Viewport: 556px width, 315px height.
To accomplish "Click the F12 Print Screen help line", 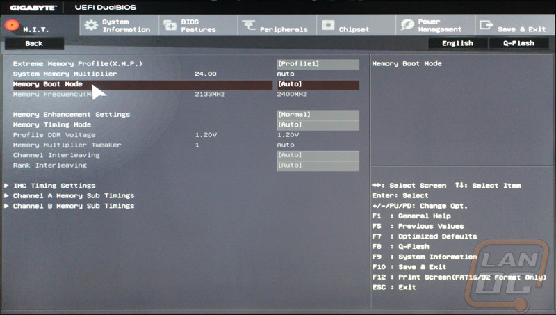I will pos(459,277).
